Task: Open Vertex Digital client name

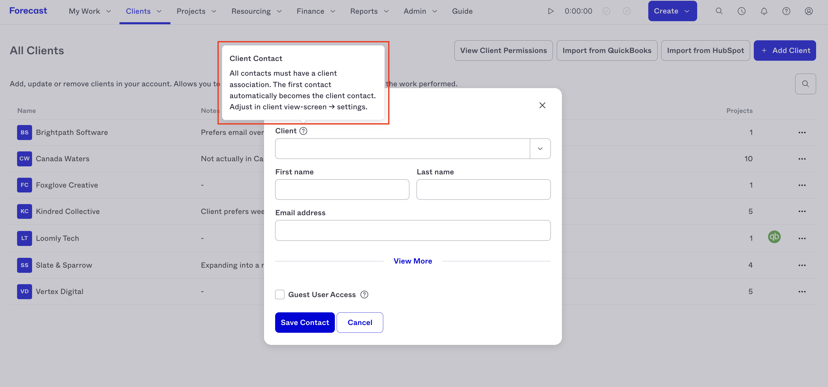Action: pos(60,292)
